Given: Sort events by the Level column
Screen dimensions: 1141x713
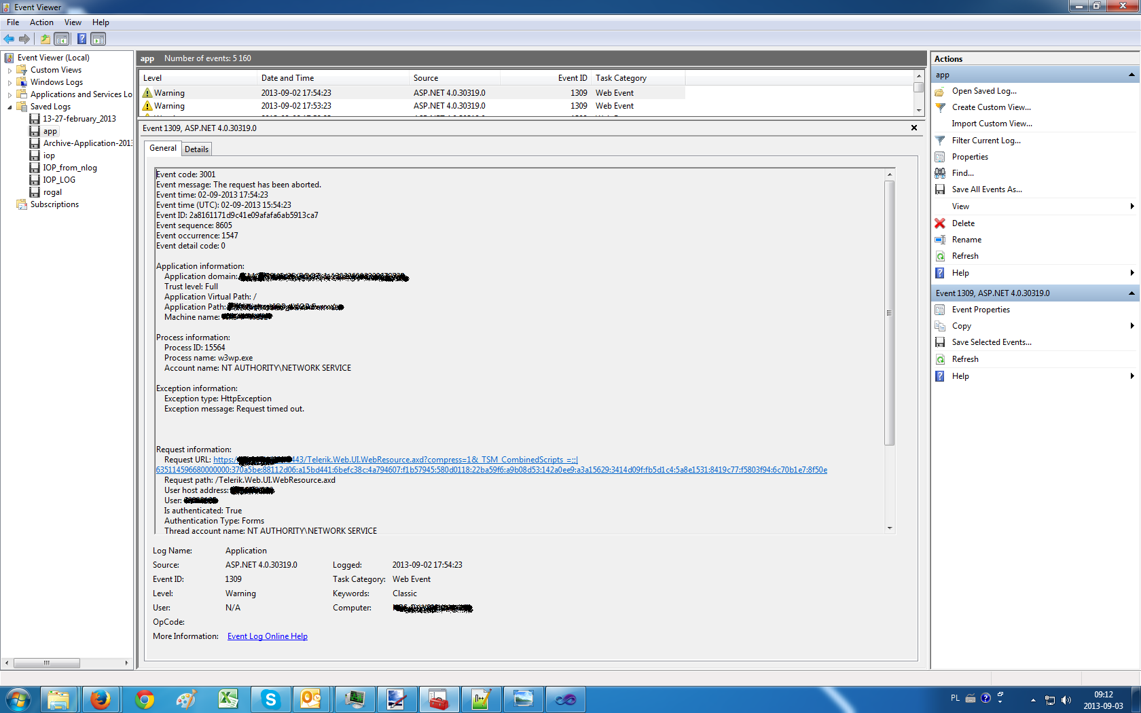Looking at the screenshot, I should (198, 78).
